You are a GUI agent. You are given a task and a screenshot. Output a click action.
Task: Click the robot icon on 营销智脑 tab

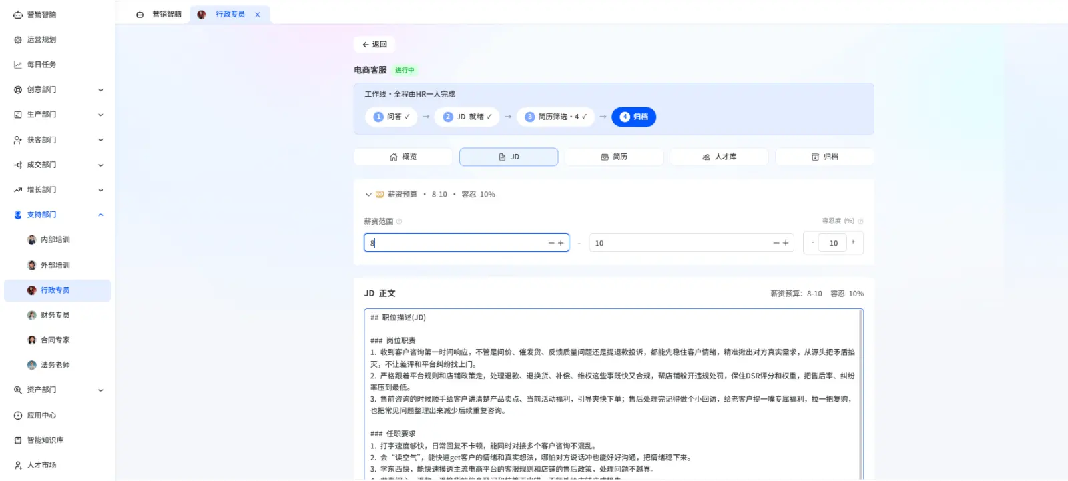point(140,15)
